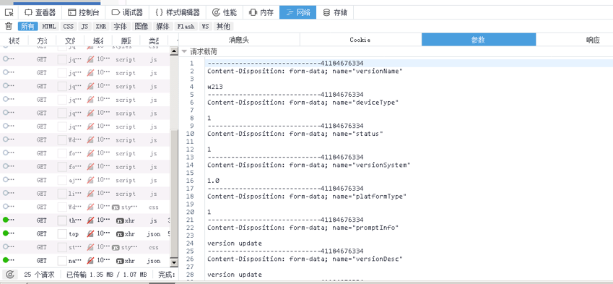Filter requests by 图像 images
Screen dimensions: 613x284
pos(142,26)
